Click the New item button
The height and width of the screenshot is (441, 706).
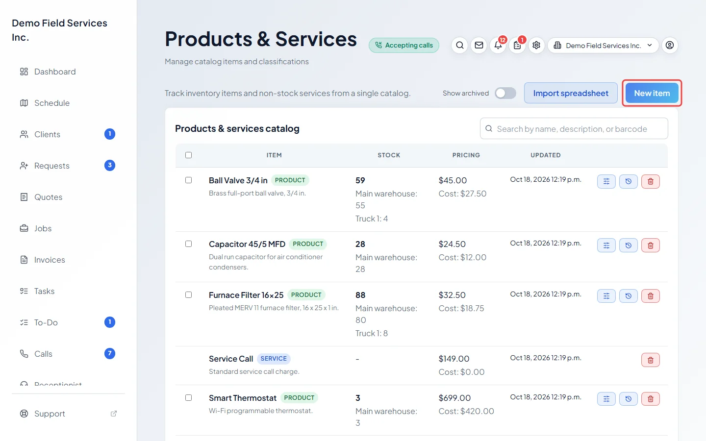click(652, 93)
